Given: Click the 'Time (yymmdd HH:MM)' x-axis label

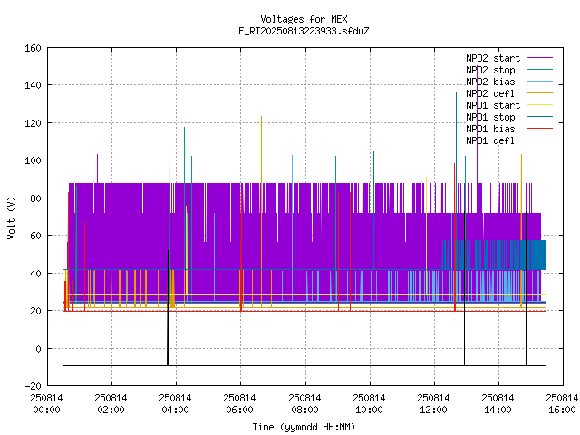Looking at the screenshot, I should [x=304, y=427].
